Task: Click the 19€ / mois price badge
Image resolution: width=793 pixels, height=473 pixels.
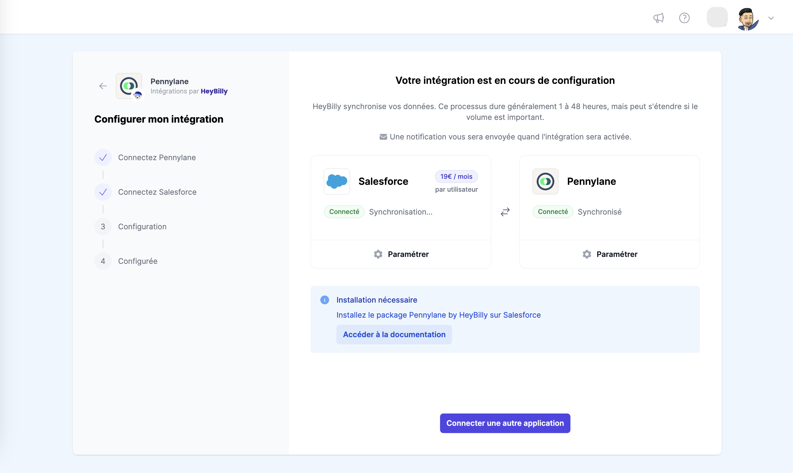Action: [456, 177]
